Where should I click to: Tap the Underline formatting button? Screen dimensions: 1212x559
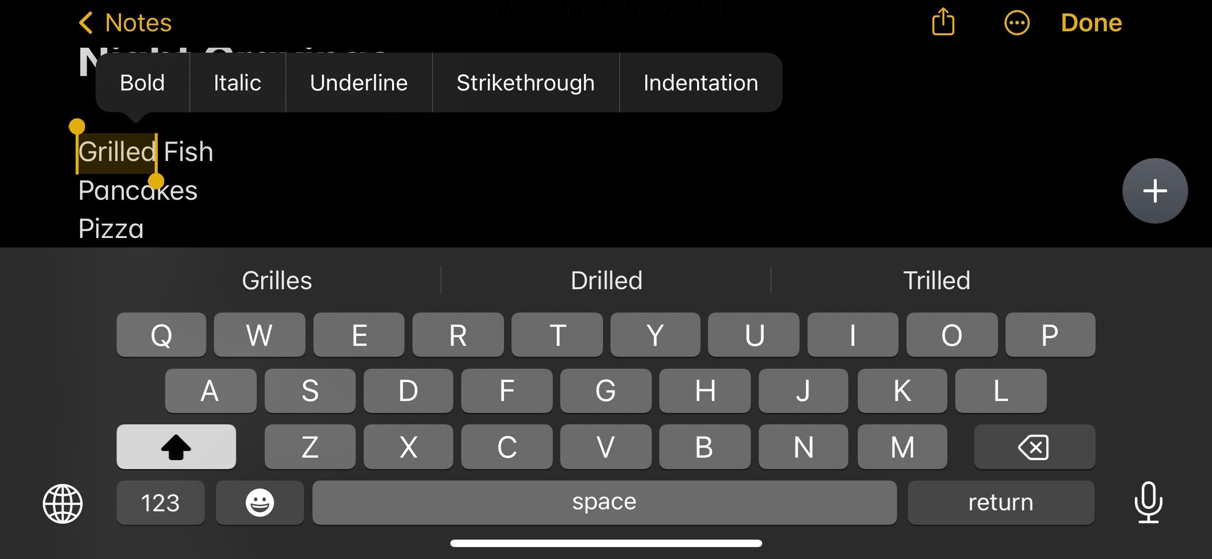coord(358,82)
